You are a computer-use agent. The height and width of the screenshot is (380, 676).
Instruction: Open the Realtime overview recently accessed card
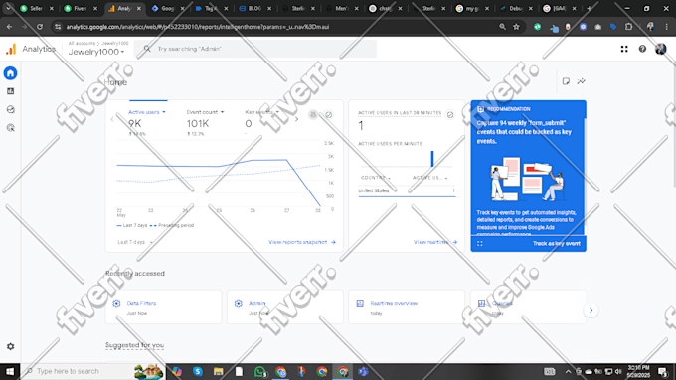pyautogui.click(x=407, y=307)
